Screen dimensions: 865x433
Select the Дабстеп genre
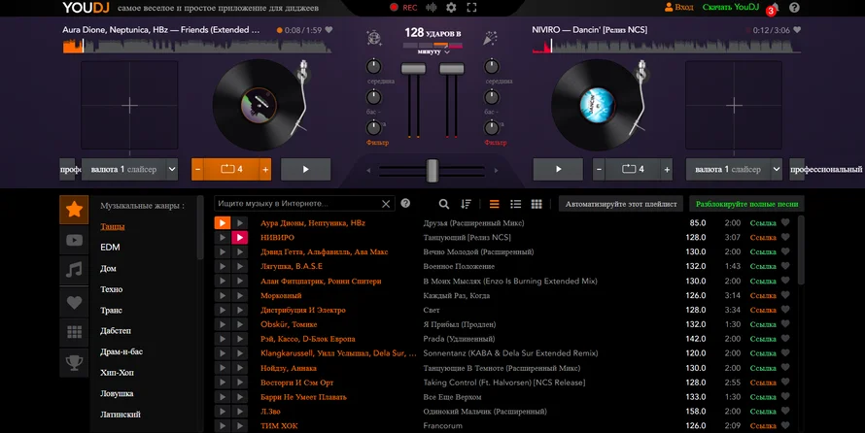coord(116,330)
